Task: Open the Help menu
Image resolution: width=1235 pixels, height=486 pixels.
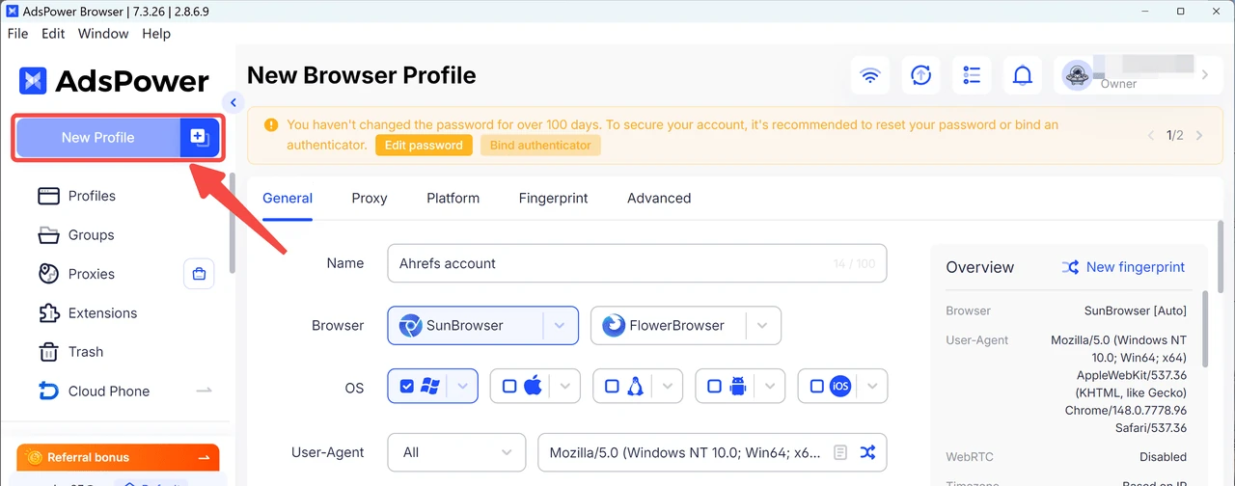Action: (x=156, y=34)
